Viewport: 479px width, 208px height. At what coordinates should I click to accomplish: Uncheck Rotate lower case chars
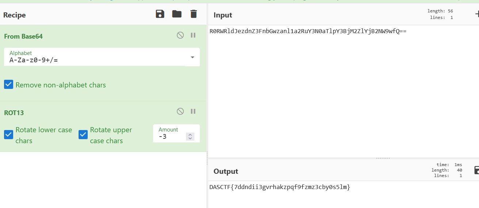tap(8, 135)
